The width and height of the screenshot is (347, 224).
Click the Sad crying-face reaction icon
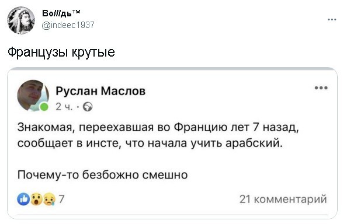click(49, 199)
